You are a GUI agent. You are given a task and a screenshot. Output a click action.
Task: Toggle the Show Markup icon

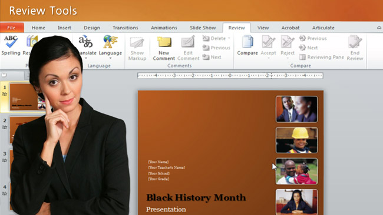(x=137, y=42)
